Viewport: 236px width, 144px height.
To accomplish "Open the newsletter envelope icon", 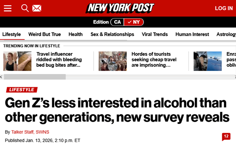I will pyautogui.click(x=37, y=8).
